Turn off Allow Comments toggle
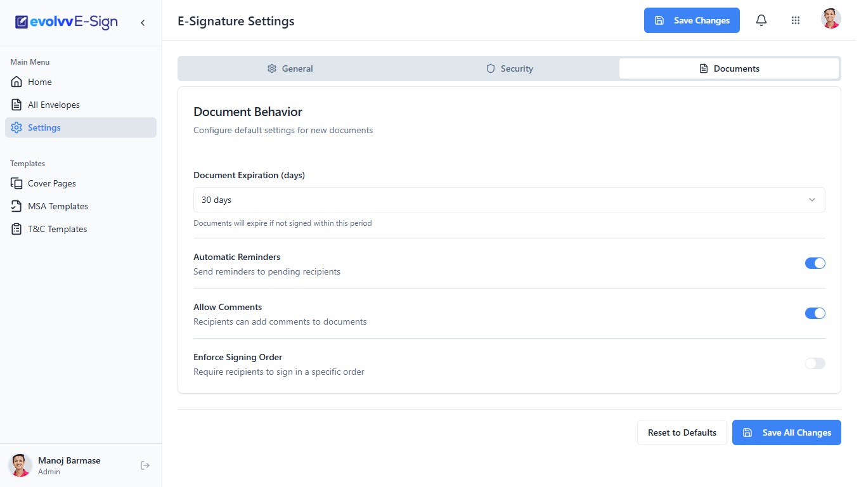This screenshot has width=866, height=487. (x=815, y=313)
